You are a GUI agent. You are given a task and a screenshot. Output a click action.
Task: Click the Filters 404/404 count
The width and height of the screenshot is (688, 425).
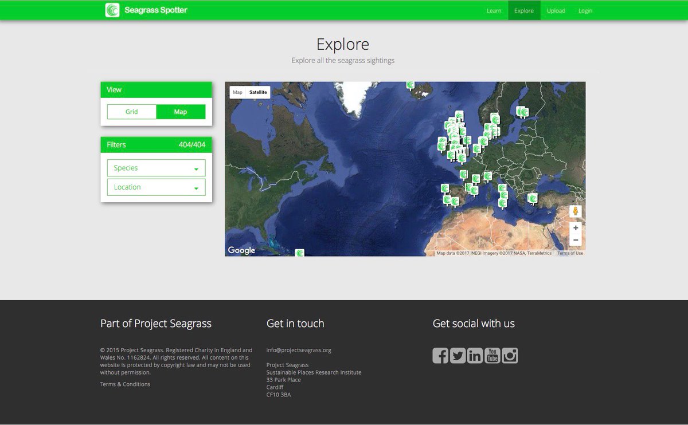tap(192, 145)
